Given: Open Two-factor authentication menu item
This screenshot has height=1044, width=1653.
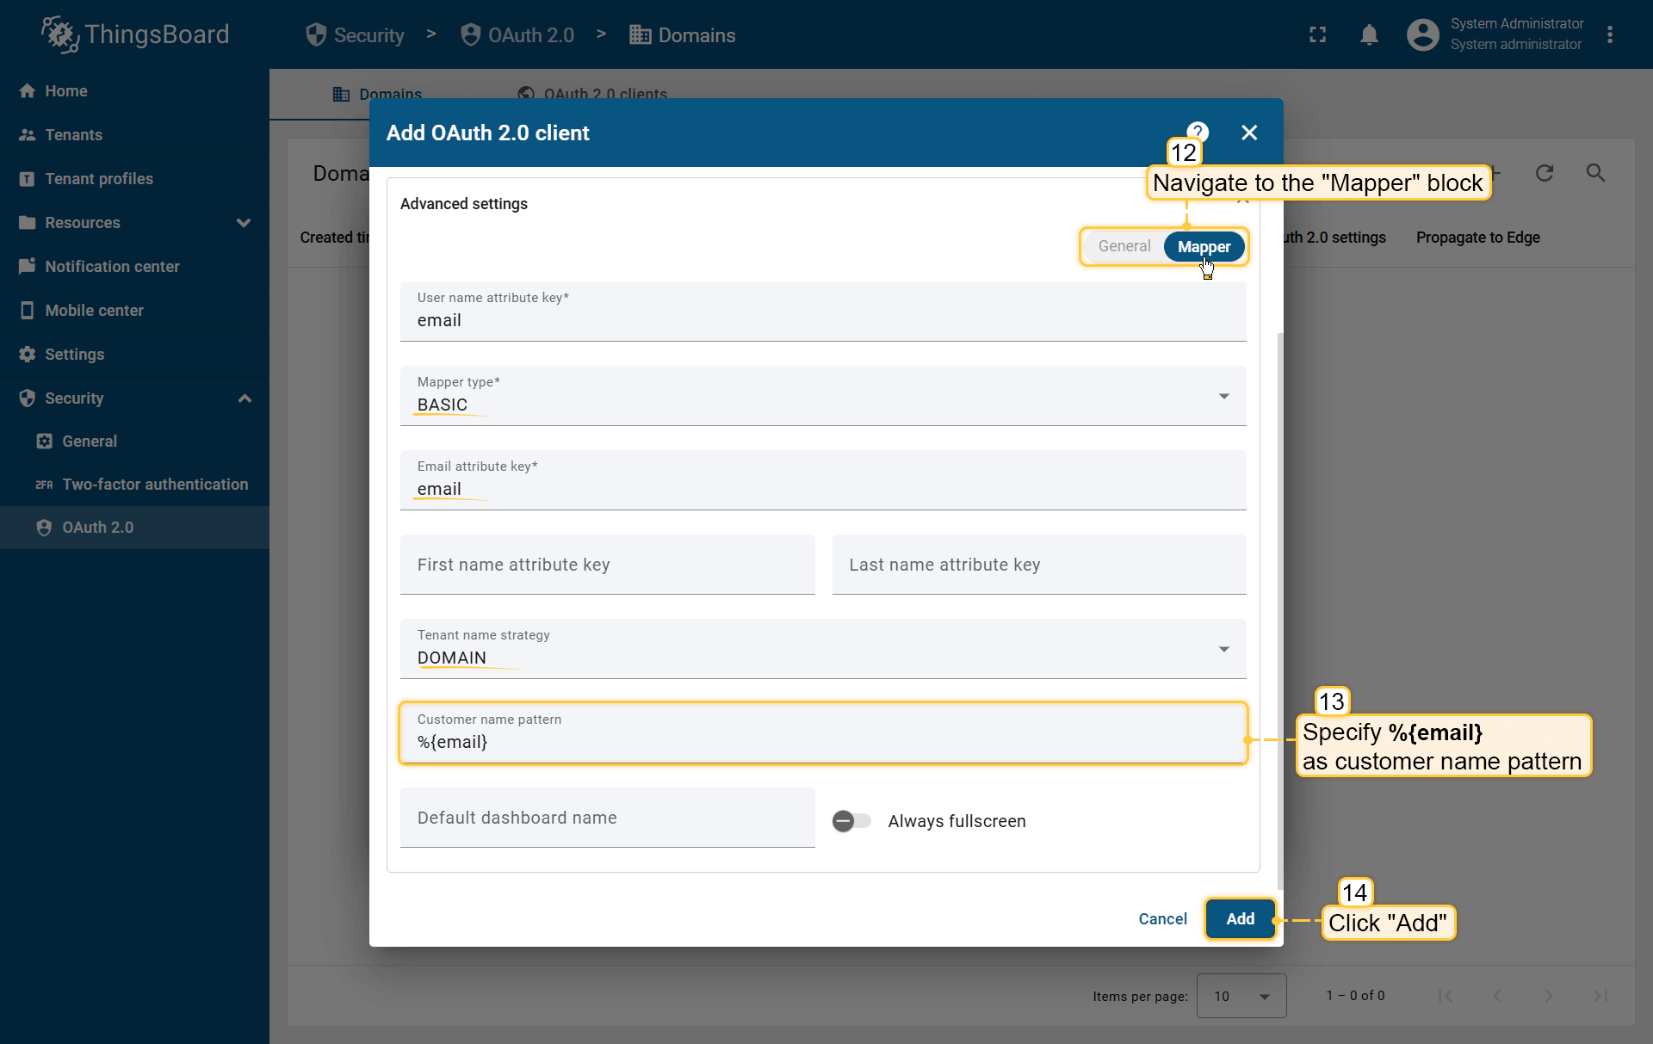Looking at the screenshot, I should pyautogui.click(x=155, y=485).
